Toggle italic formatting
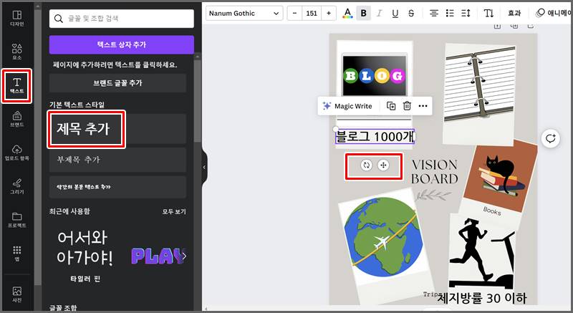573x313 pixels. click(x=380, y=13)
